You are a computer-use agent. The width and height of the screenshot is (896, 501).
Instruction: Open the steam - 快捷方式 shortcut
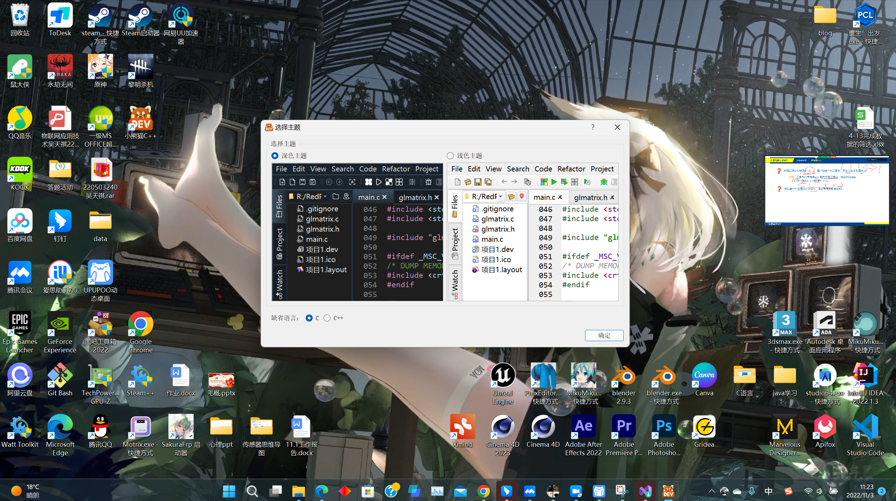(x=100, y=24)
